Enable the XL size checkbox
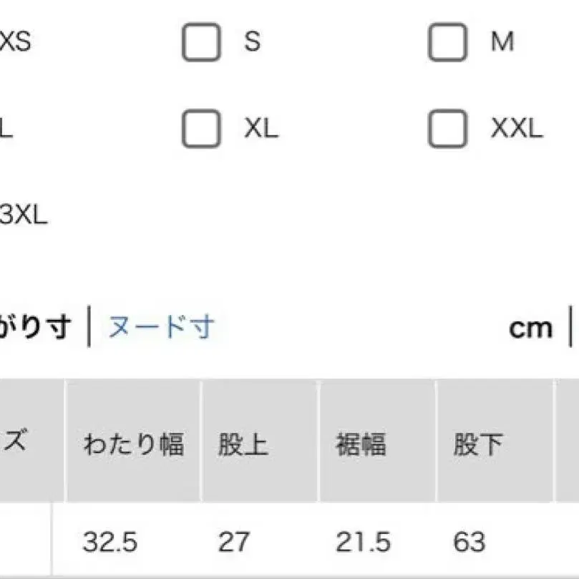The height and width of the screenshot is (579, 579). (200, 130)
